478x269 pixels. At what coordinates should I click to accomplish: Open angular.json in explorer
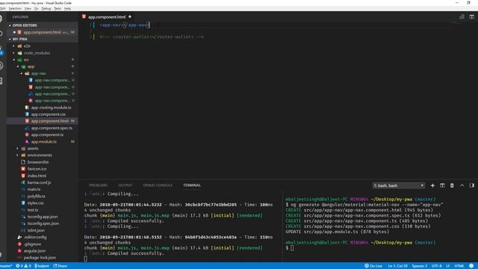click(x=35, y=251)
